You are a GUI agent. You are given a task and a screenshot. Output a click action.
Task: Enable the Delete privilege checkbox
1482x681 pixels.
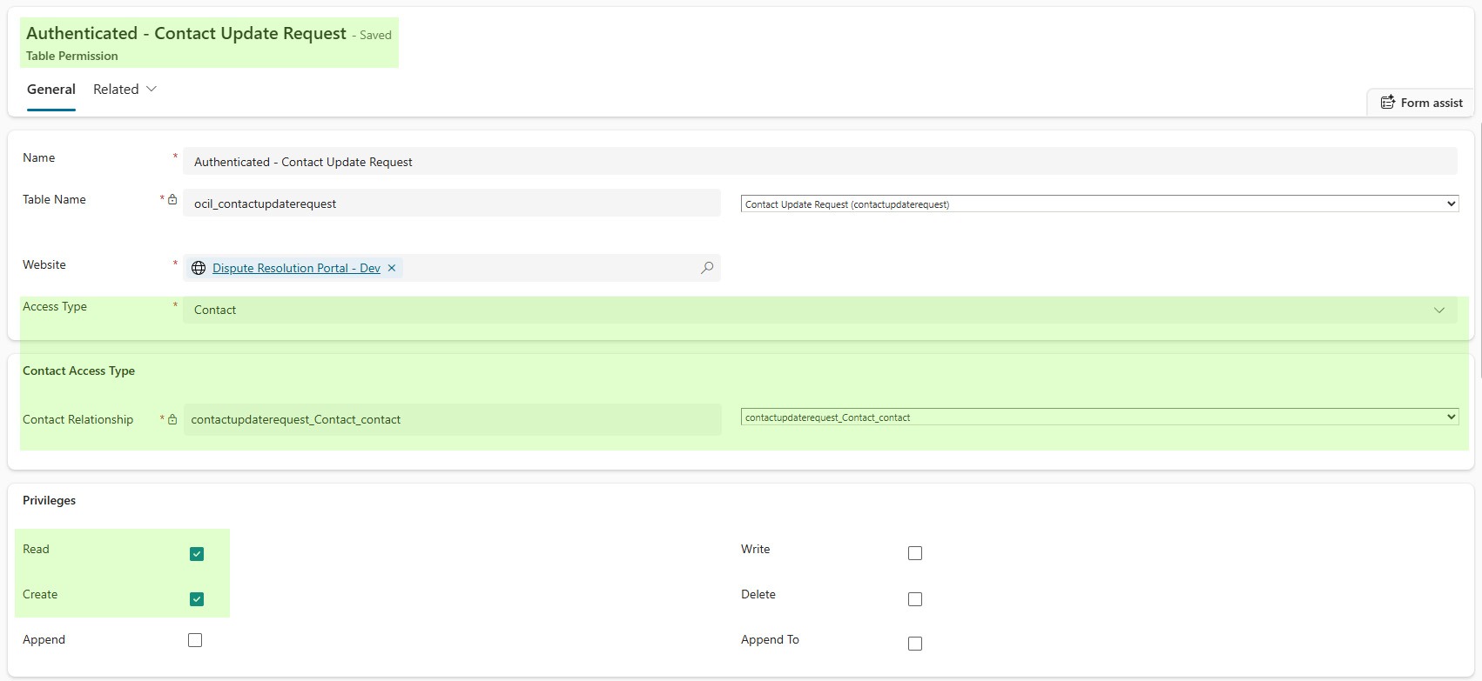[x=915, y=599]
